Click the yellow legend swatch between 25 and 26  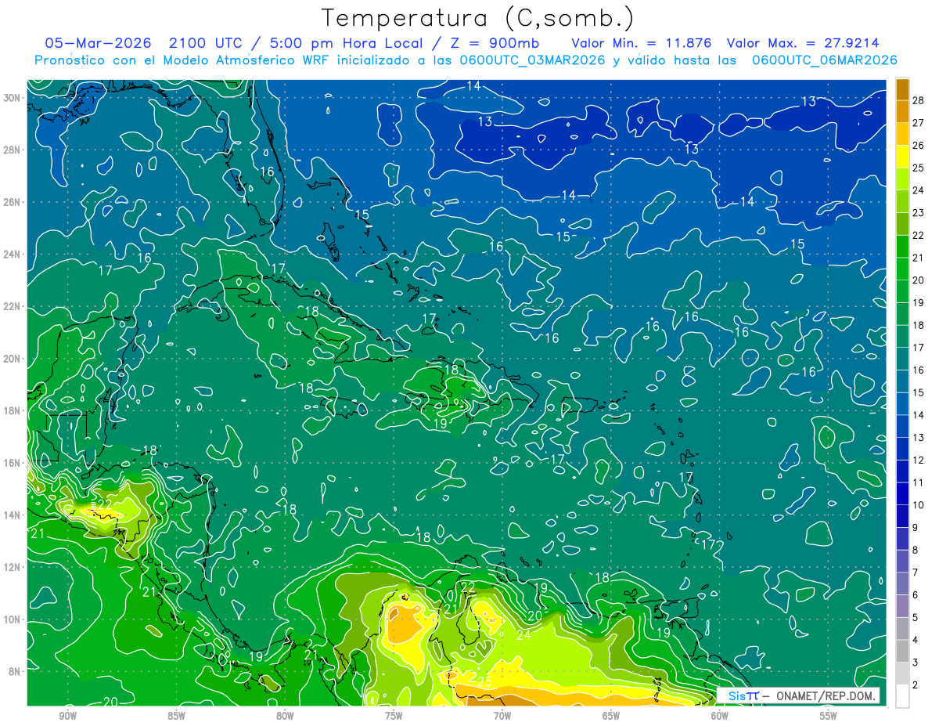coord(902,157)
